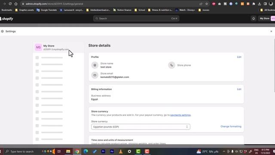275x155 pixels.
Task: Bookmark this page with star icon
Action: 207,4
